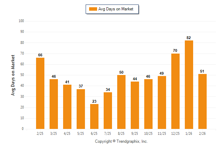224x150 pixels.
Task: Select the 7/25 bar valued 34
Action: pos(108,111)
